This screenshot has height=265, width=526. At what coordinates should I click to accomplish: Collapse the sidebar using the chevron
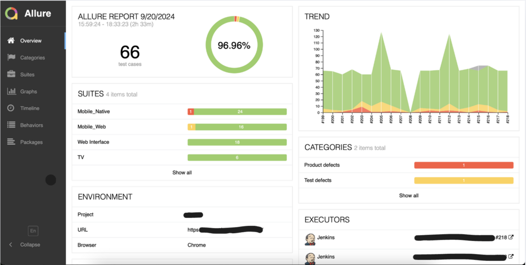pos(11,244)
